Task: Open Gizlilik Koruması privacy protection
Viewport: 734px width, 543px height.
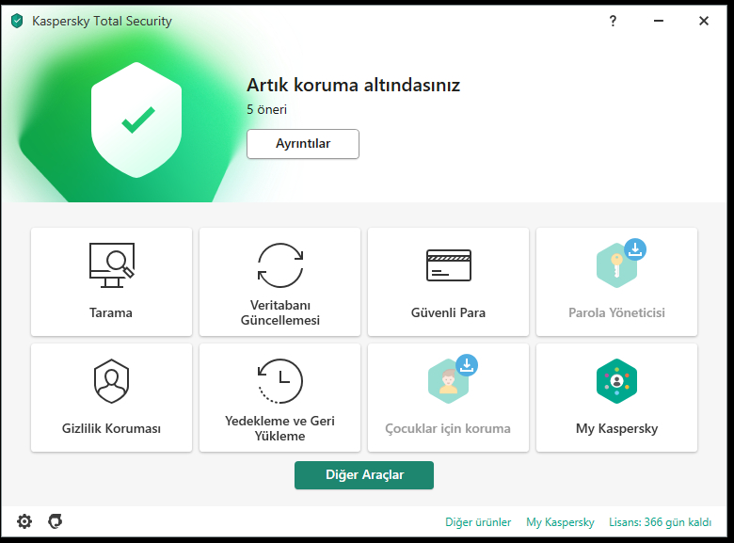Action: coord(111,397)
